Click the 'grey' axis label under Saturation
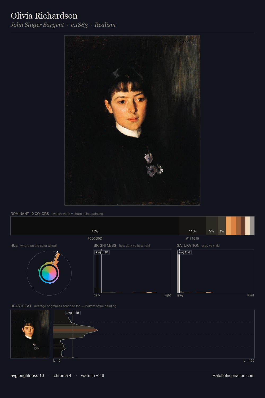Image resolution: width=265 pixels, height=398 pixels. pos(180,295)
